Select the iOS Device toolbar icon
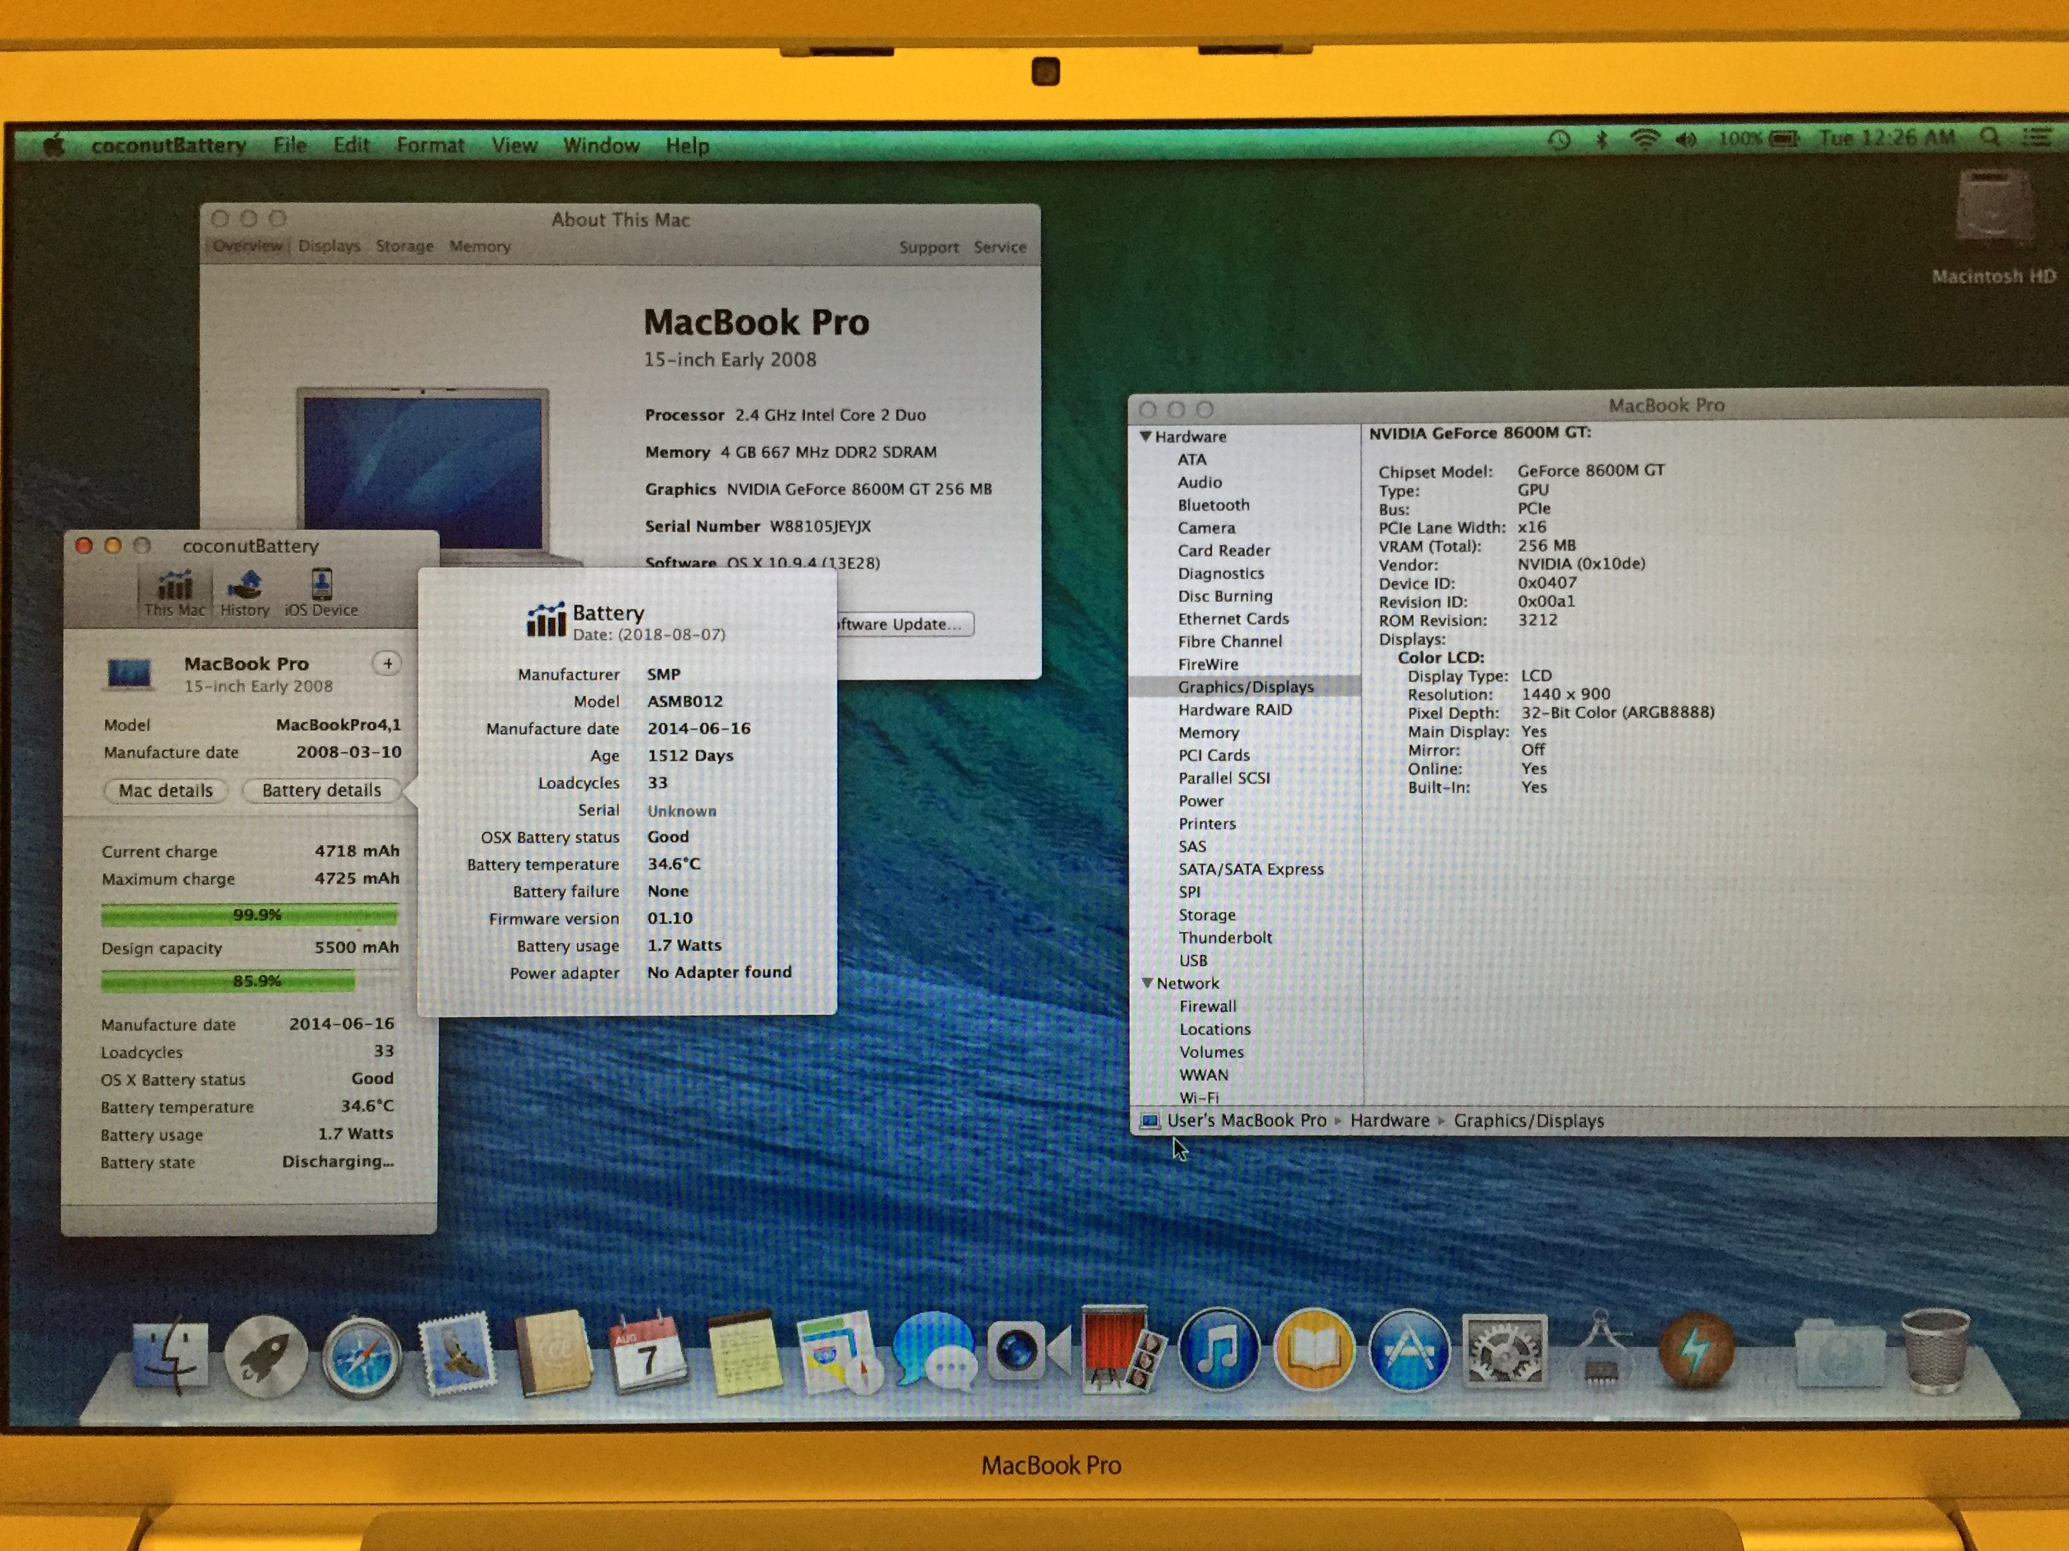This screenshot has height=1551, width=2069. point(321,593)
